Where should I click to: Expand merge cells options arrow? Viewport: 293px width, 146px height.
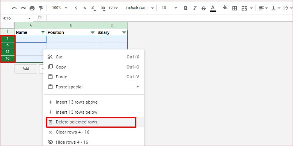click(251, 8)
